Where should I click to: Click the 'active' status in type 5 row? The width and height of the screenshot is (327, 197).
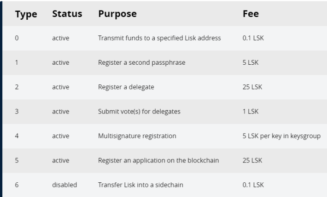pos(60,160)
